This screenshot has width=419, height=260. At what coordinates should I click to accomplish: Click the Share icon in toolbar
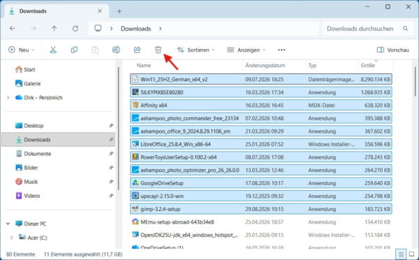point(137,50)
